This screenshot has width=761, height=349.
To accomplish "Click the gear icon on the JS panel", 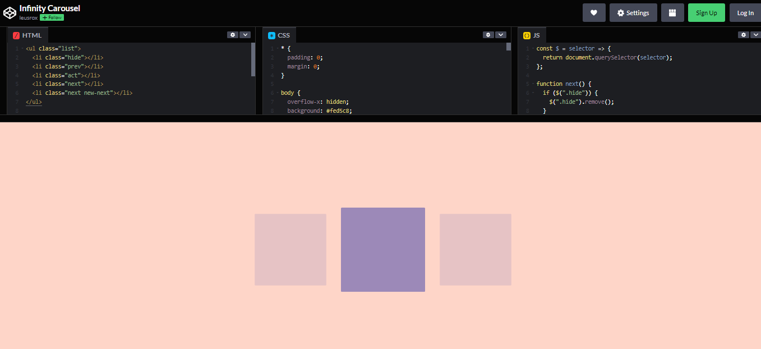I will click(743, 34).
